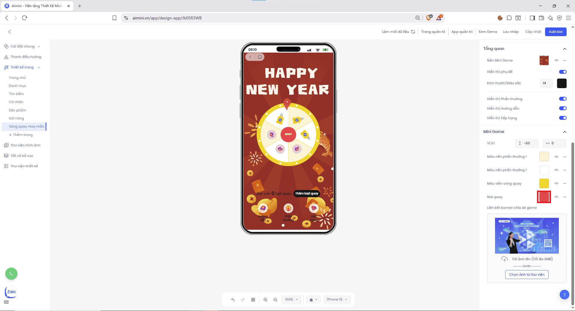The image size is (575, 311).
Task: Turn off Hiển thị Phần thưởng switch
Action: point(563,99)
